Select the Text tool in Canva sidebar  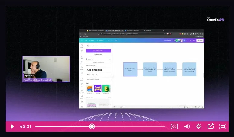[82, 57]
